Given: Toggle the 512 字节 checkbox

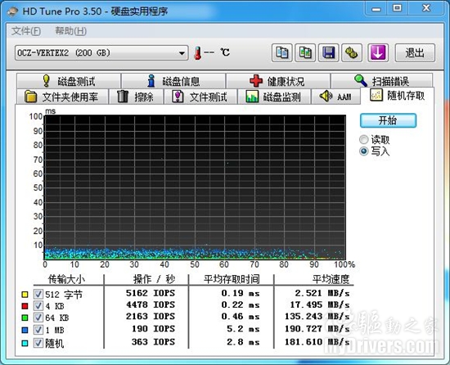Looking at the screenshot, I should pos(38,294).
